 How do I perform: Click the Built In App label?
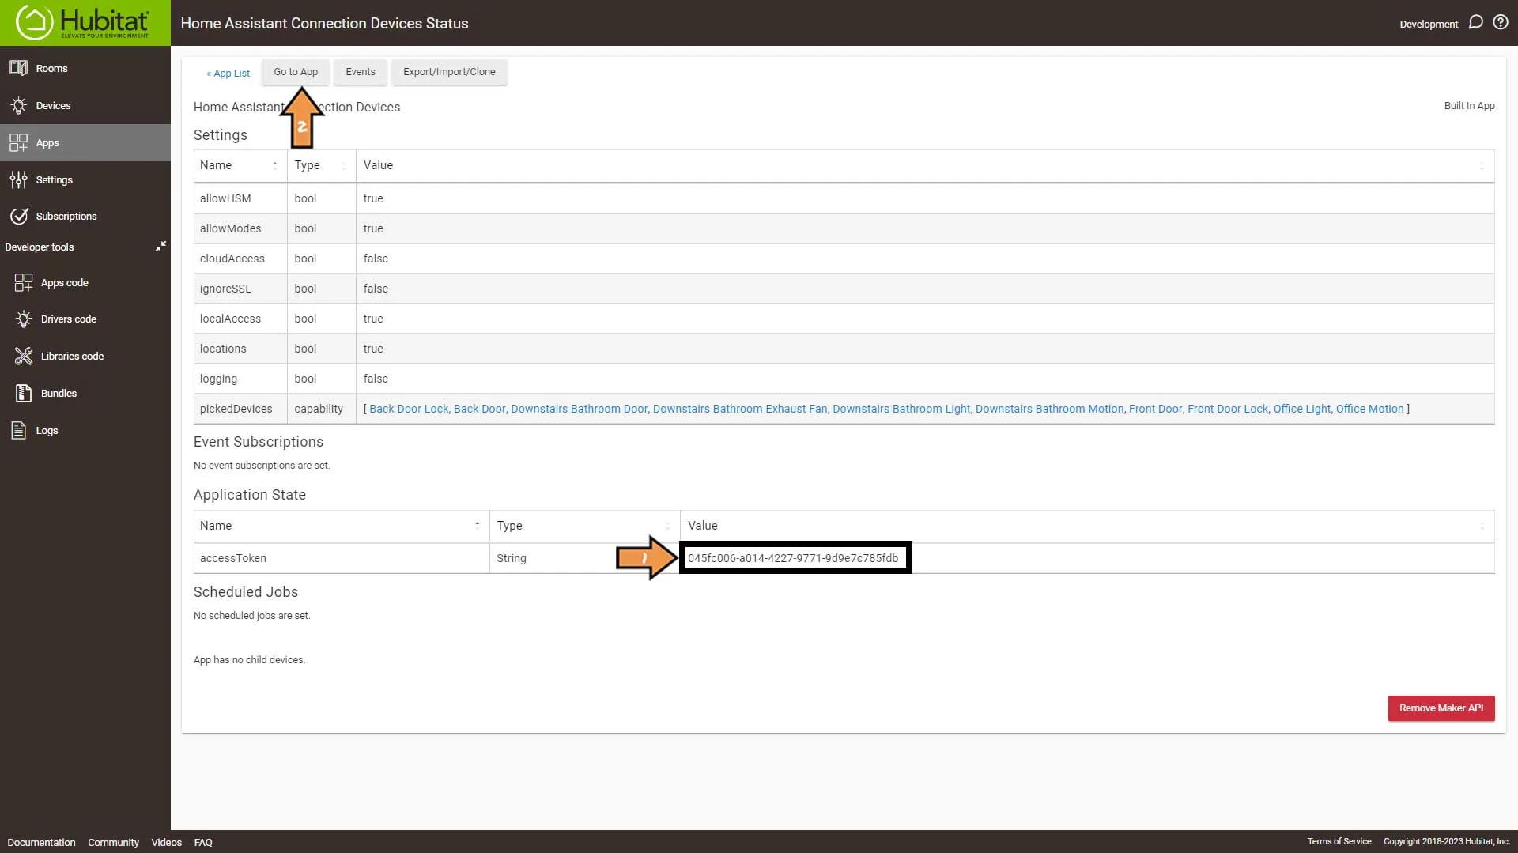pos(1469,106)
